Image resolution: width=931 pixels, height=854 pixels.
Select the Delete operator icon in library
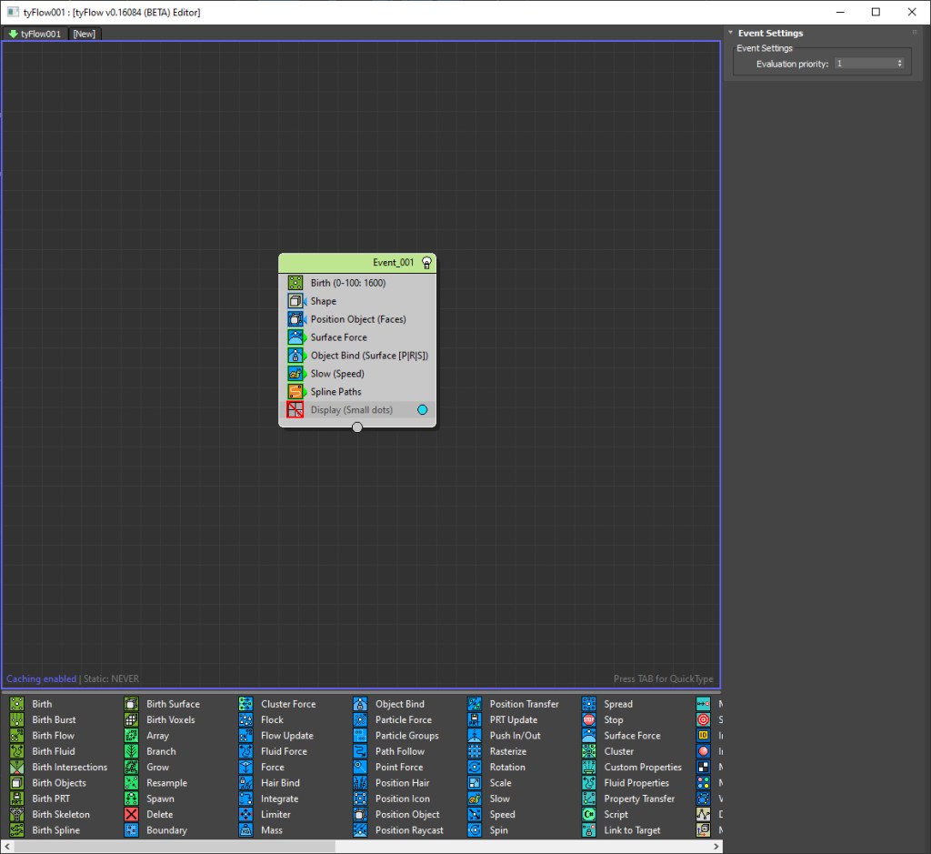click(131, 814)
